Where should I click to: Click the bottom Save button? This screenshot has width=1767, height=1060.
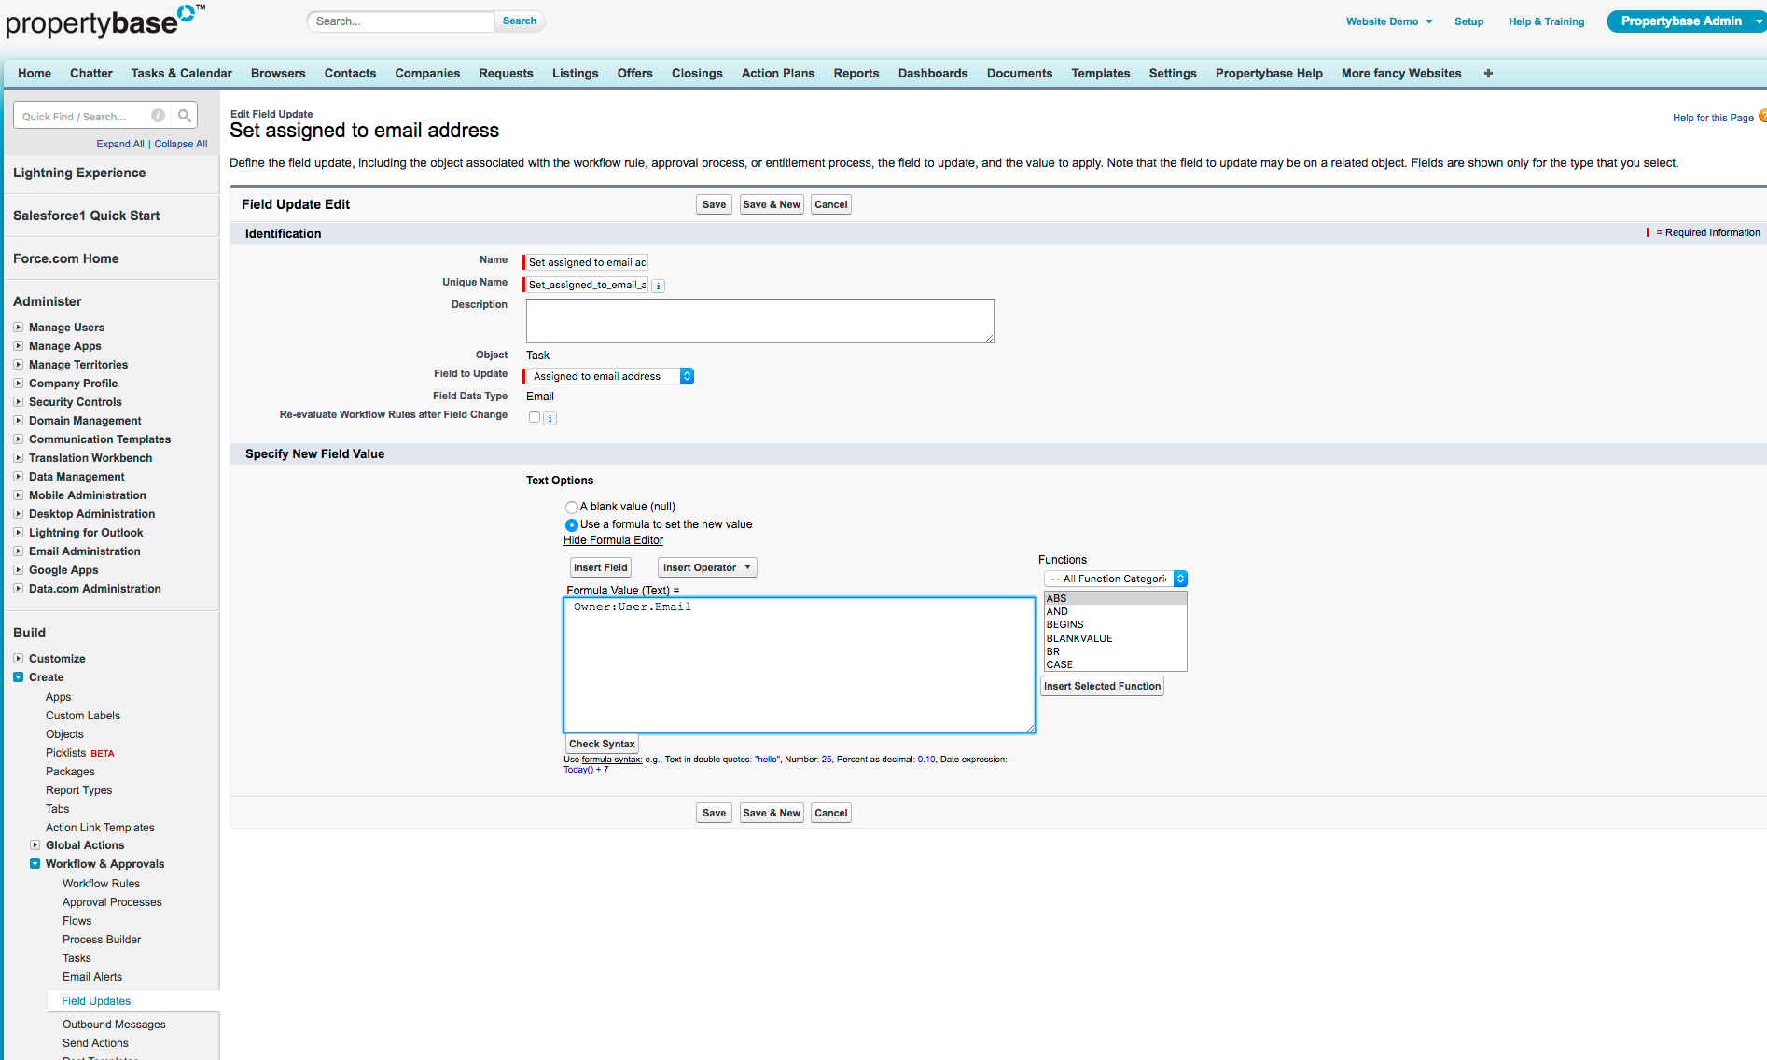click(714, 813)
